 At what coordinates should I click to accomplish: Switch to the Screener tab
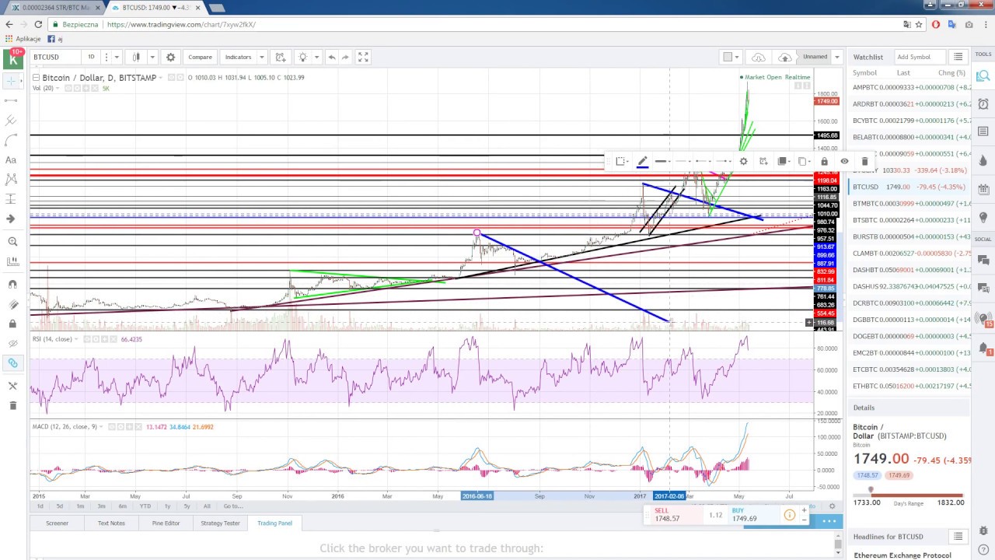pos(57,523)
